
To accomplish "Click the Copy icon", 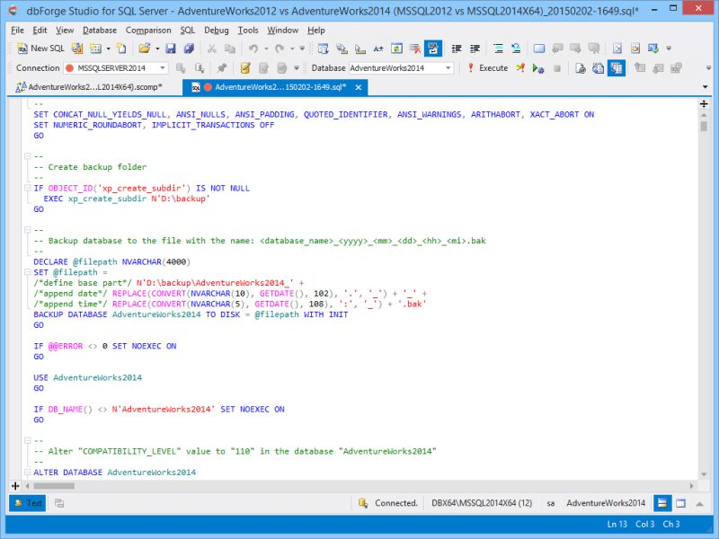I will click(x=230, y=49).
